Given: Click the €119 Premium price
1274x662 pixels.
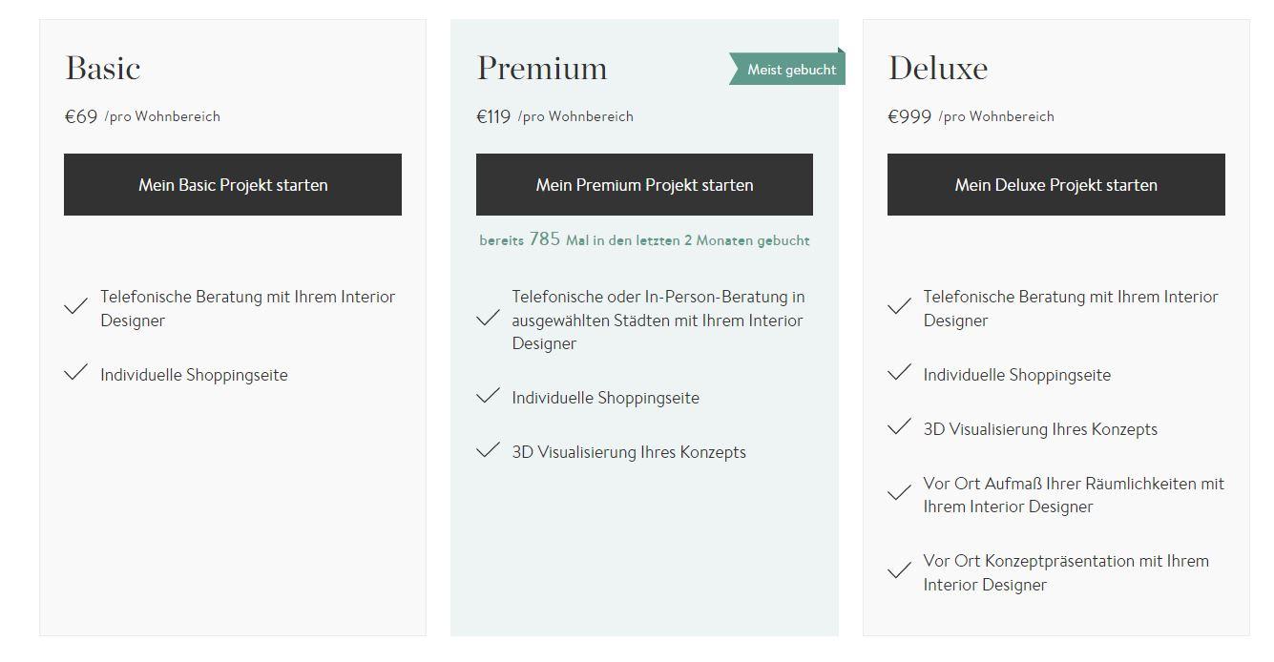Looking at the screenshot, I should point(494,116).
